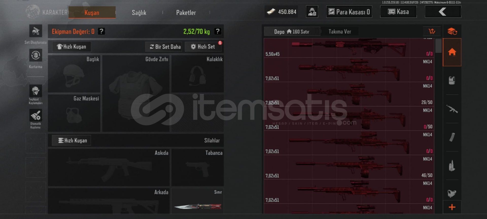
Task: Select the Takıma Ver tab
Action: [x=340, y=31]
